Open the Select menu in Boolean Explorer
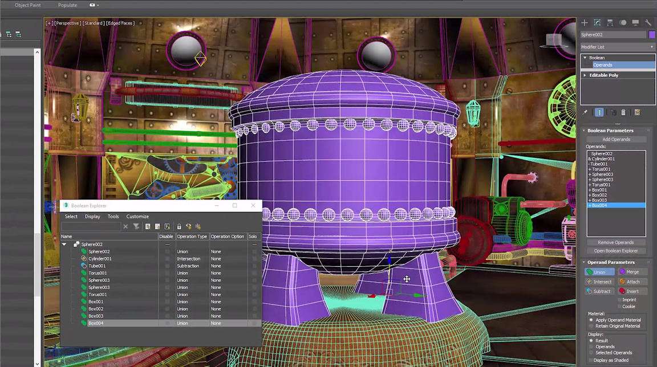The height and width of the screenshot is (367, 657). [71, 217]
